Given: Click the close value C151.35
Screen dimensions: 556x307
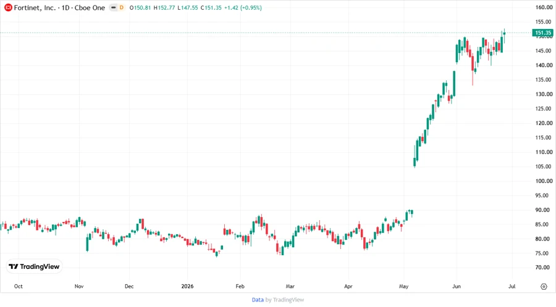Looking at the screenshot, I should click(211, 7).
